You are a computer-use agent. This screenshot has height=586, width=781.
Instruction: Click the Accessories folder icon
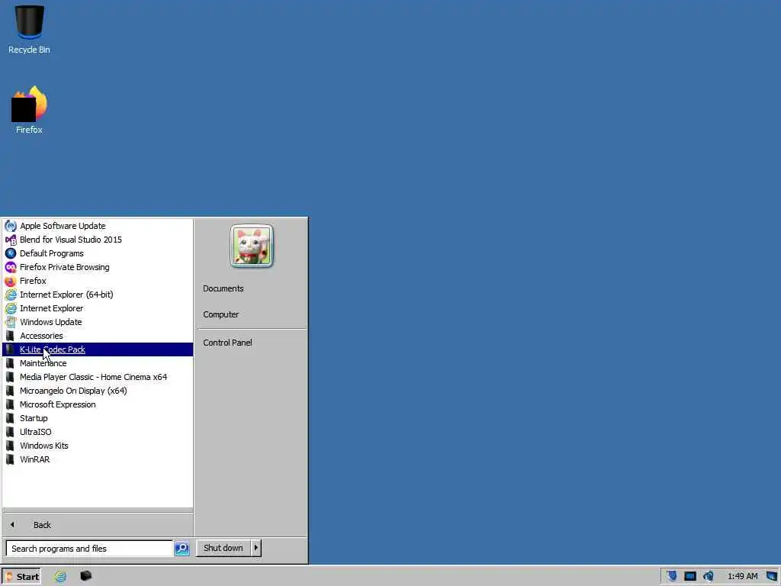pos(10,336)
